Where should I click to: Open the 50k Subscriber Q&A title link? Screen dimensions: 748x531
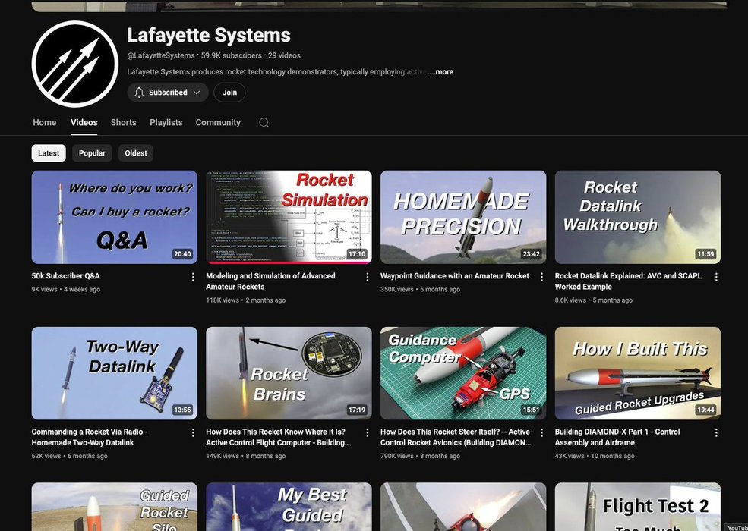66,276
